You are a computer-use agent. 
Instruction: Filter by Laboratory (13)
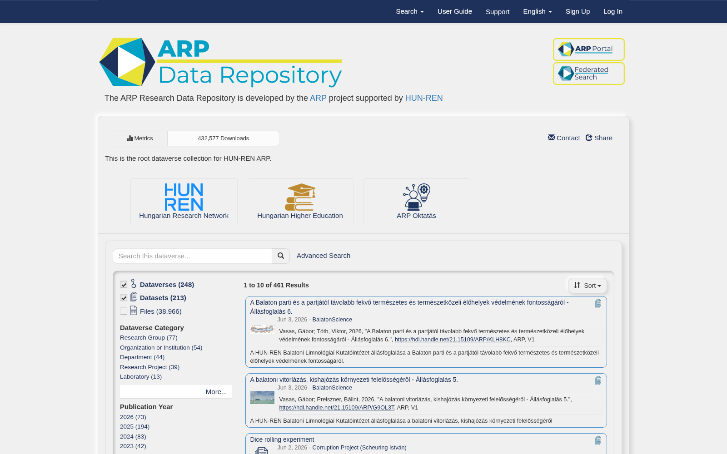click(141, 377)
